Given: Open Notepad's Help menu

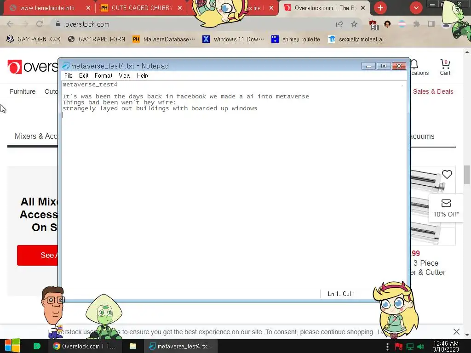Looking at the screenshot, I should (143, 76).
